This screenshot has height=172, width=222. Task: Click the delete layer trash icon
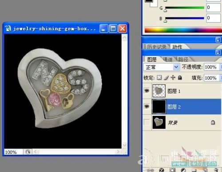click(216, 170)
